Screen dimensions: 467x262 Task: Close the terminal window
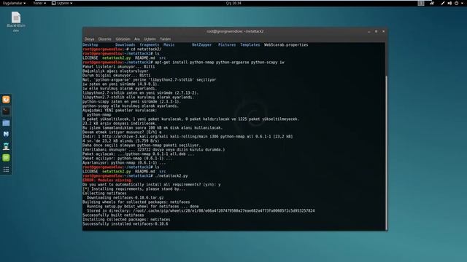click(383, 31)
